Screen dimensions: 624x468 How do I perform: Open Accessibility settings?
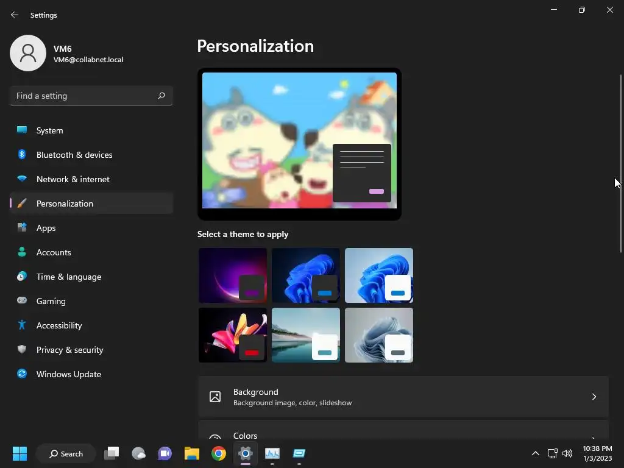(91, 325)
